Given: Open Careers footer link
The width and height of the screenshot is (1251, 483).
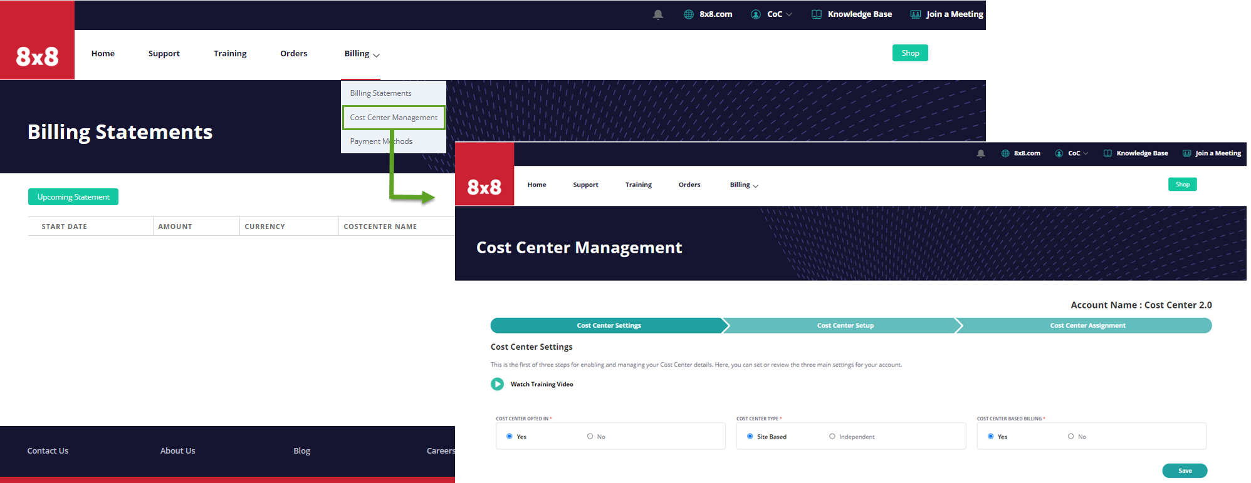Looking at the screenshot, I should click(x=441, y=450).
